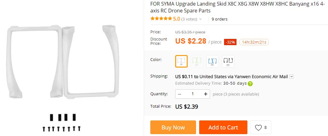Viewport: 328px width, 136px height.
Task: Decrease quantity with the minus button
Action: (x=180, y=94)
